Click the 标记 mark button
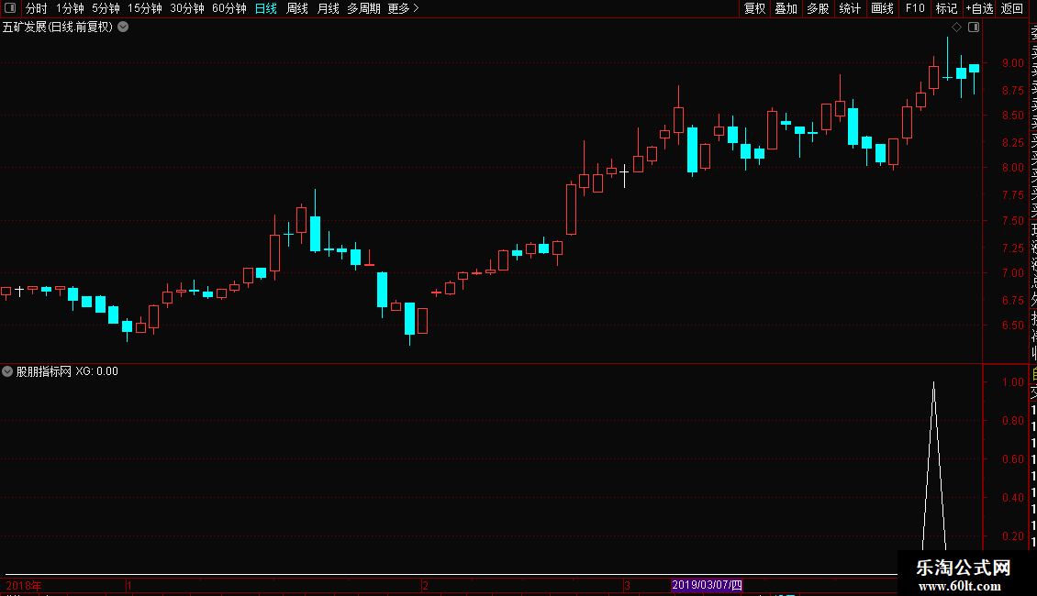Image resolution: width=1037 pixels, height=596 pixels. point(946,8)
